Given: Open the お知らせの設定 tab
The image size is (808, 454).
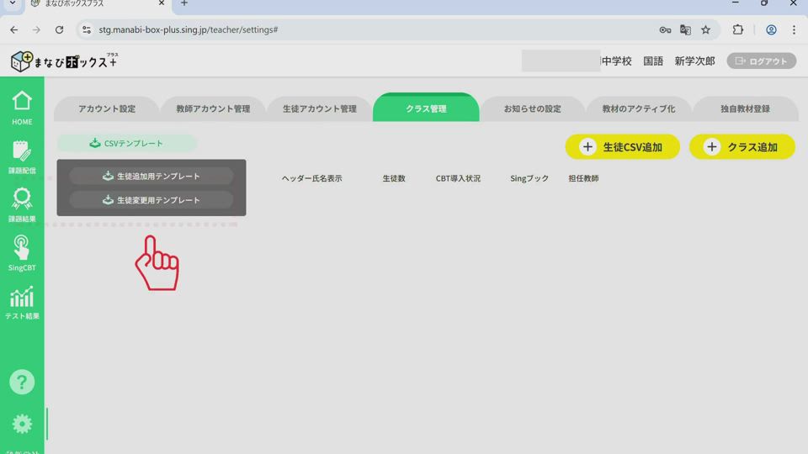Looking at the screenshot, I should coord(532,109).
